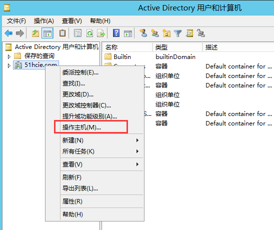This screenshot has height=230, width=274.
Task: Expand the 新建(N) submenu
Action: [94, 140]
